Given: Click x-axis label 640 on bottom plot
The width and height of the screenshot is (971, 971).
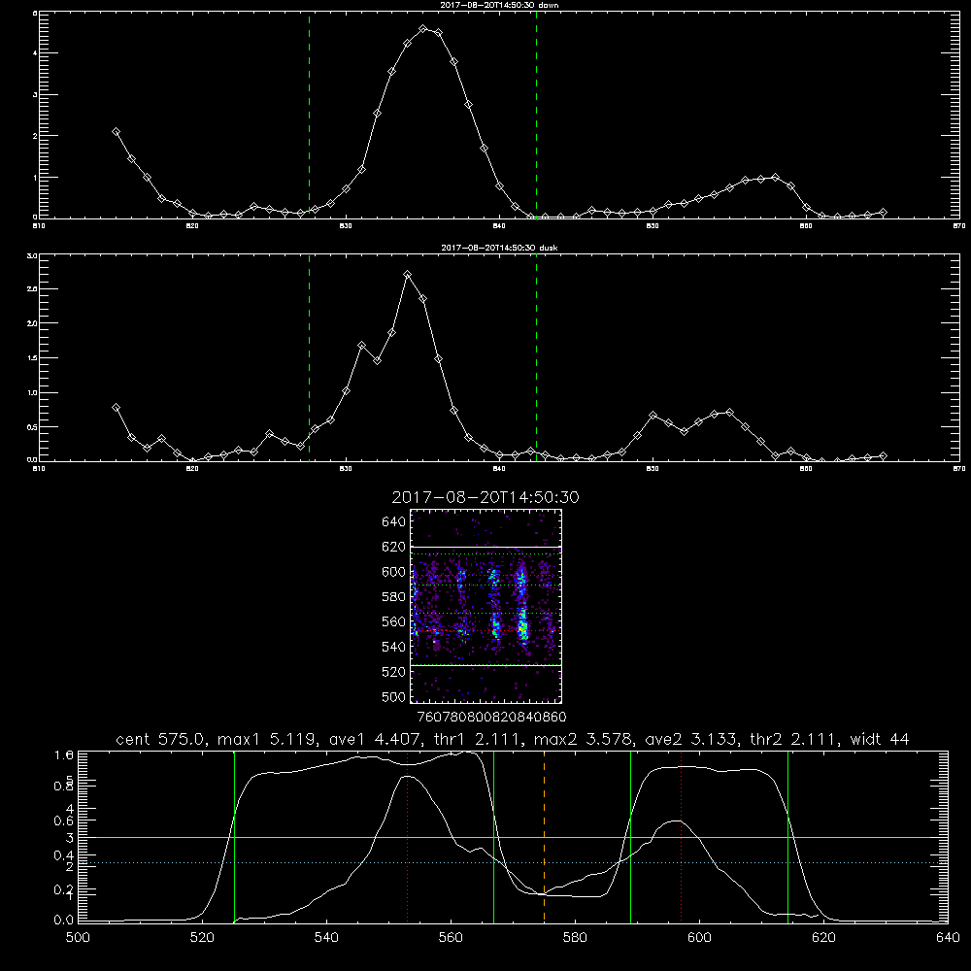Looking at the screenshot, I should pyautogui.click(x=948, y=938).
